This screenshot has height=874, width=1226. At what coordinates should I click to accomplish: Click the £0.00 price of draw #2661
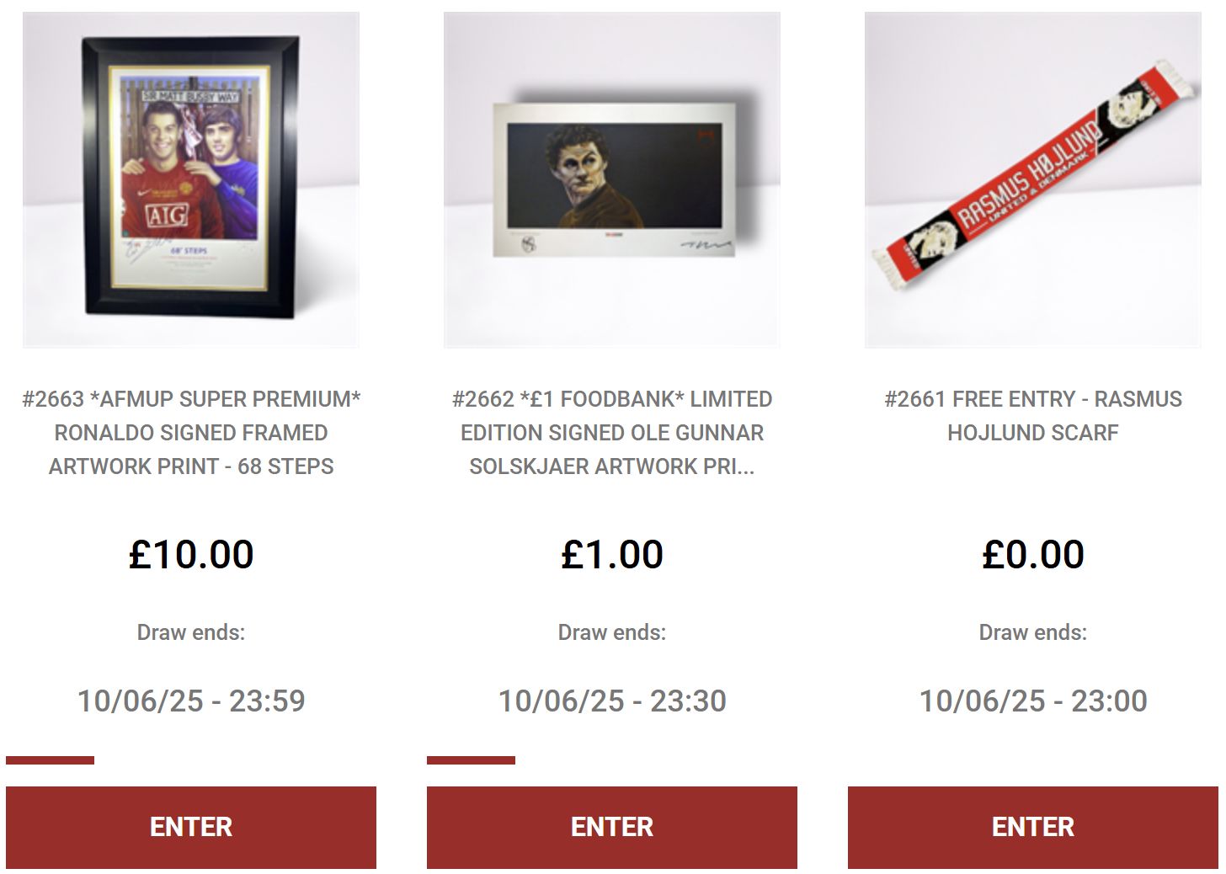point(1033,554)
